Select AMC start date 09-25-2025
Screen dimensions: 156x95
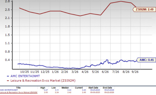[x=95, y=90]
